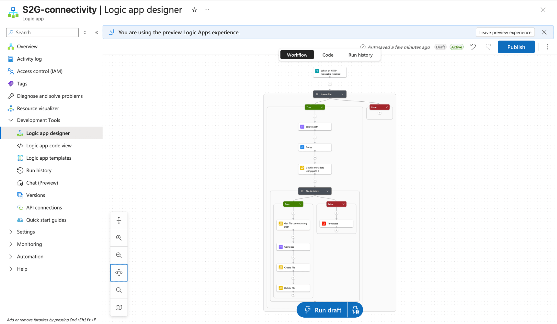
Task: Click the Publish button
Action: [x=516, y=47]
